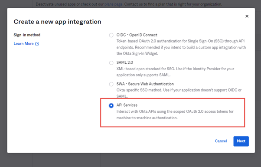This screenshot has height=167, width=261.
Task: Proceed with the Next button
Action: 241,141
